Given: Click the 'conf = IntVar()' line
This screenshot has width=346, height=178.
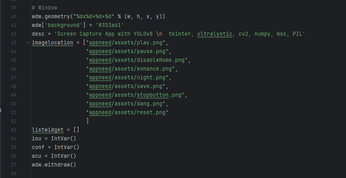Looking at the screenshot, I should tap(56, 147).
